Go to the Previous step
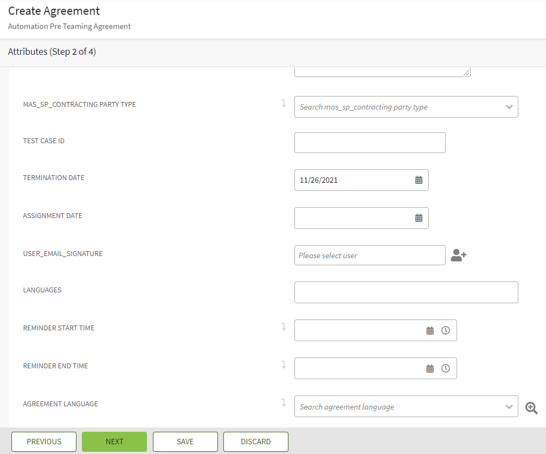Image resolution: width=546 pixels, height=454 pixels. 44,442
